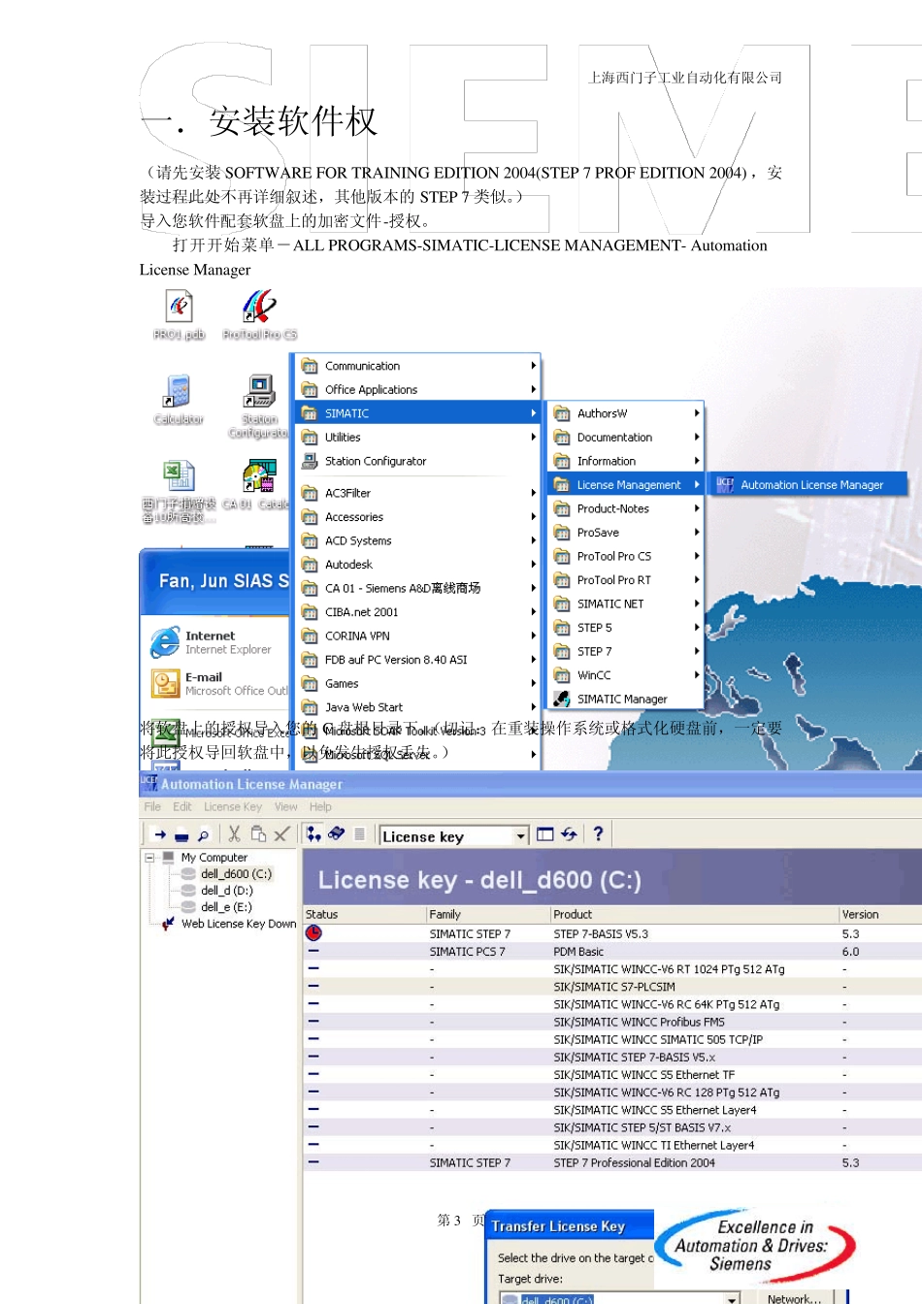The height and width of the screenshot is (1304, 922).
Task: Sort list by Version column header
Action: [x=880, y=914]
